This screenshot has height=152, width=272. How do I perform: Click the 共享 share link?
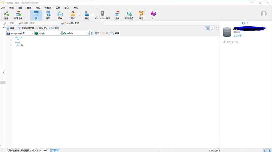pos(238,35)
